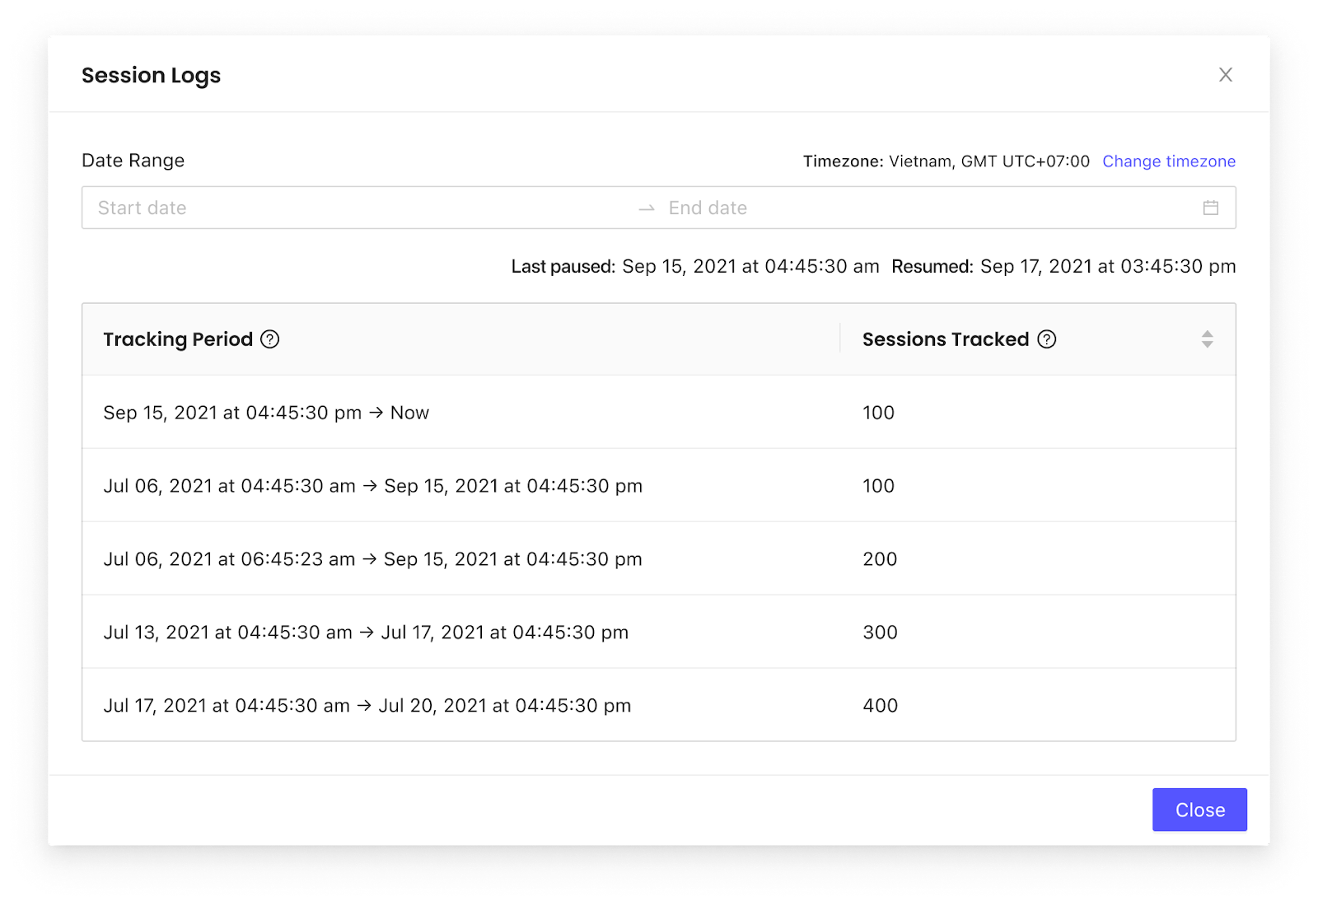
Task: Click the 300 sessions tracked value
Action: [x=880, y=633]
